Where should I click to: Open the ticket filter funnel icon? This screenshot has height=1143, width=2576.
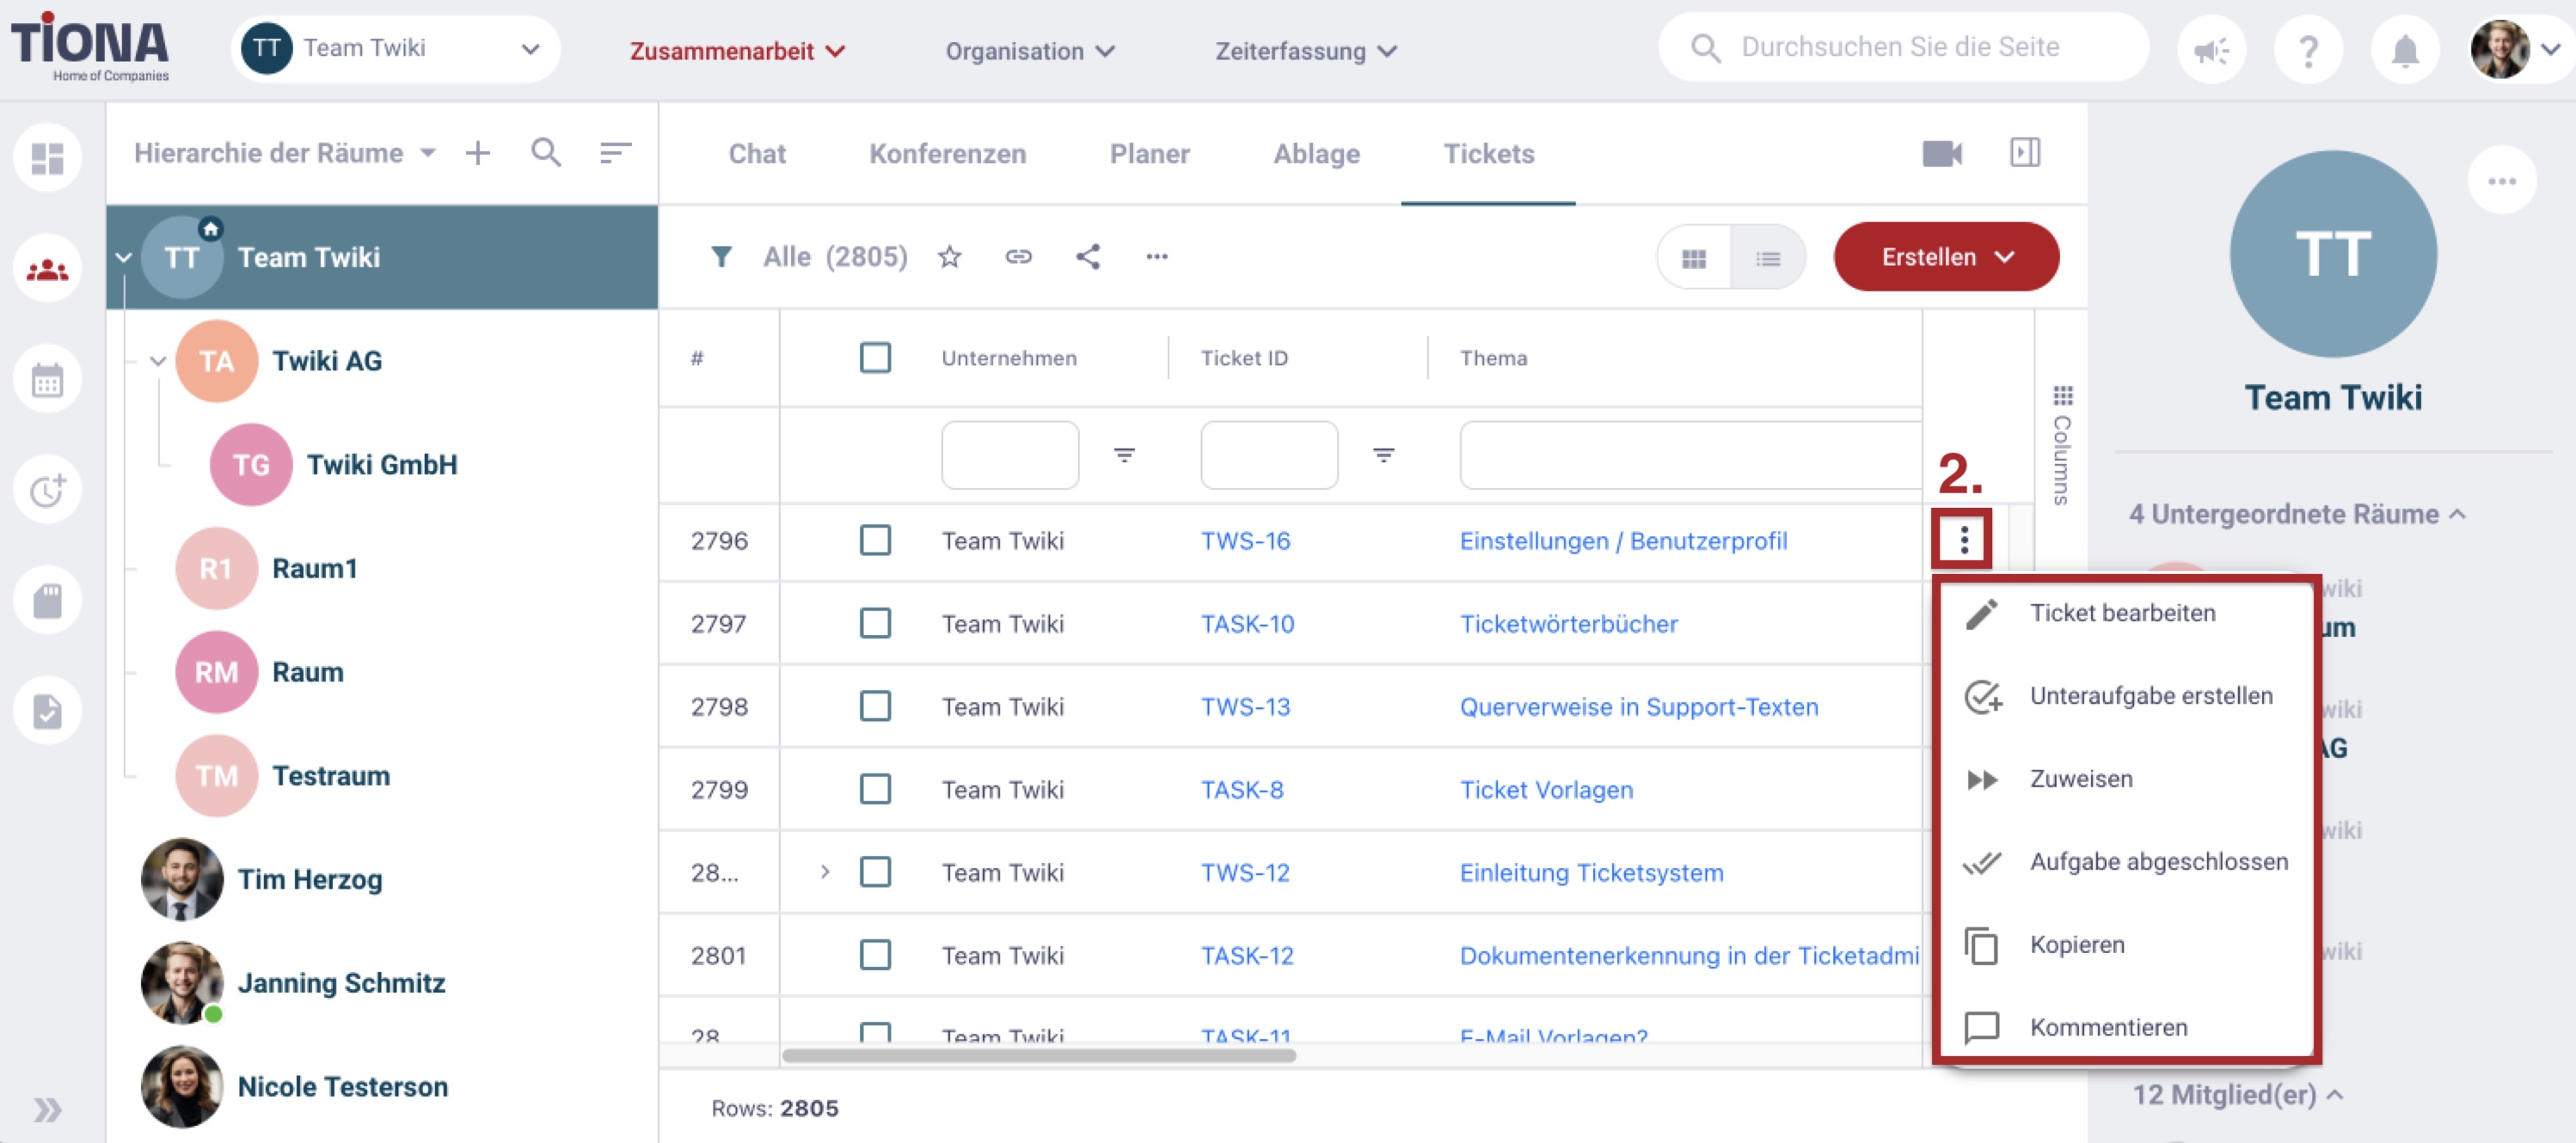[721, 257]
